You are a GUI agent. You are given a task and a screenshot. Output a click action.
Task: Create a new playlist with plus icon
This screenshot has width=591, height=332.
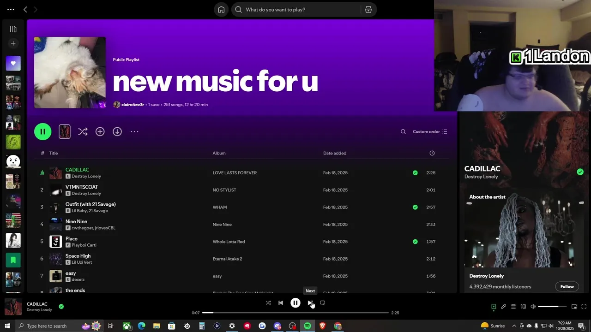point(13,43)
